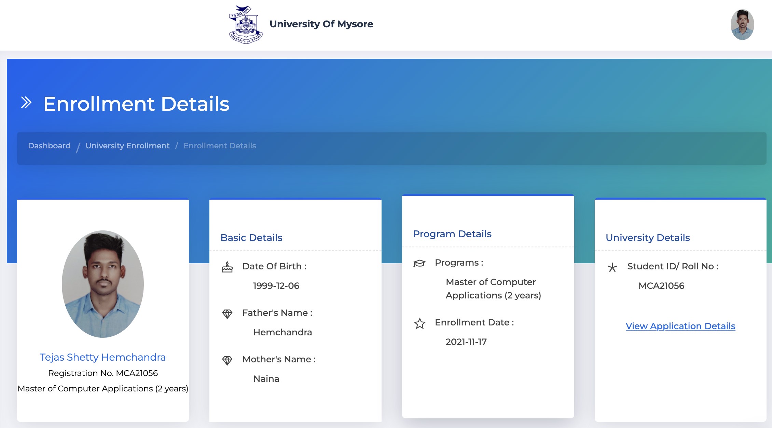The height and width of the screenshot is (428, 772).
Task: Open View Application Details link
Action: tap(680, 326)
